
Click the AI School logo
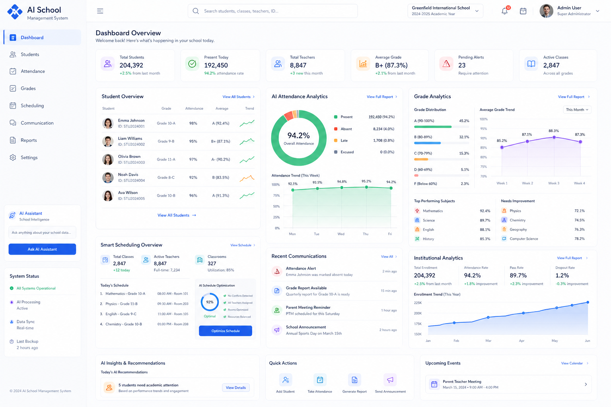tap(15, 12)
